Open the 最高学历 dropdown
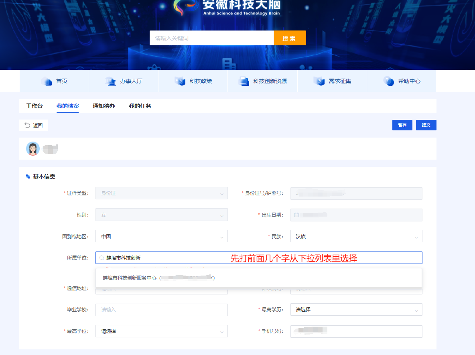The image size is (475, 355). [x=356, y=310]
